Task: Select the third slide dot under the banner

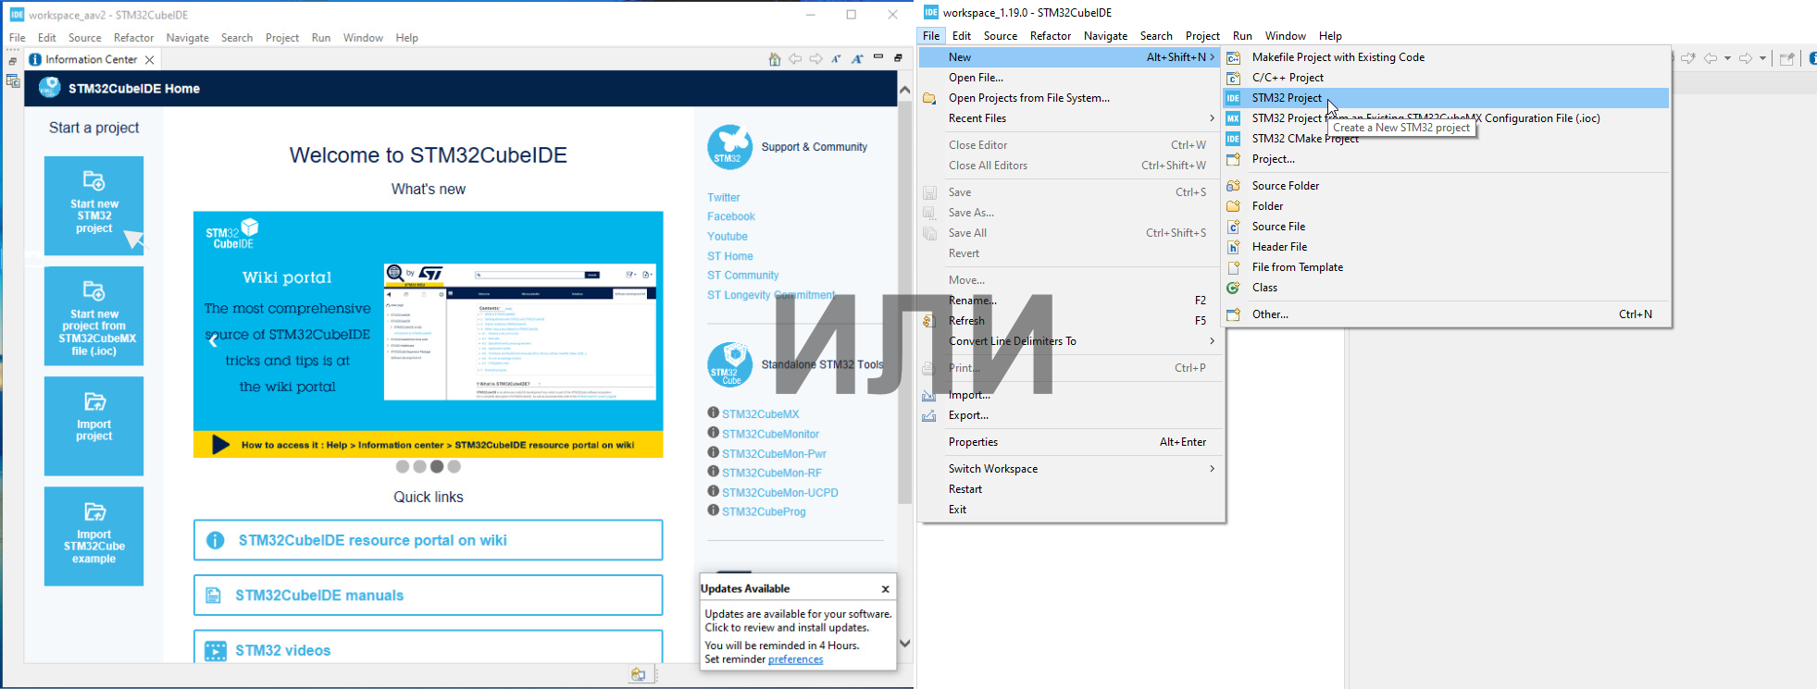Action: point(437,467)
